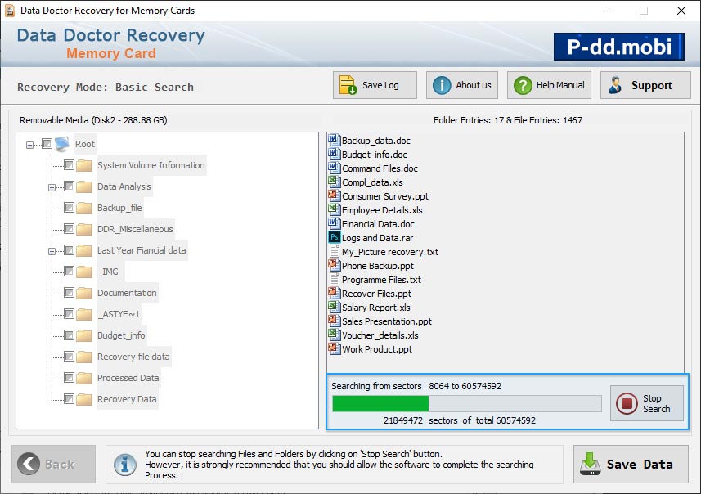This screenshot has width=701, height=494.
Task: Click the text file icon of My_Picture recovery.txt
Action: 334,251
